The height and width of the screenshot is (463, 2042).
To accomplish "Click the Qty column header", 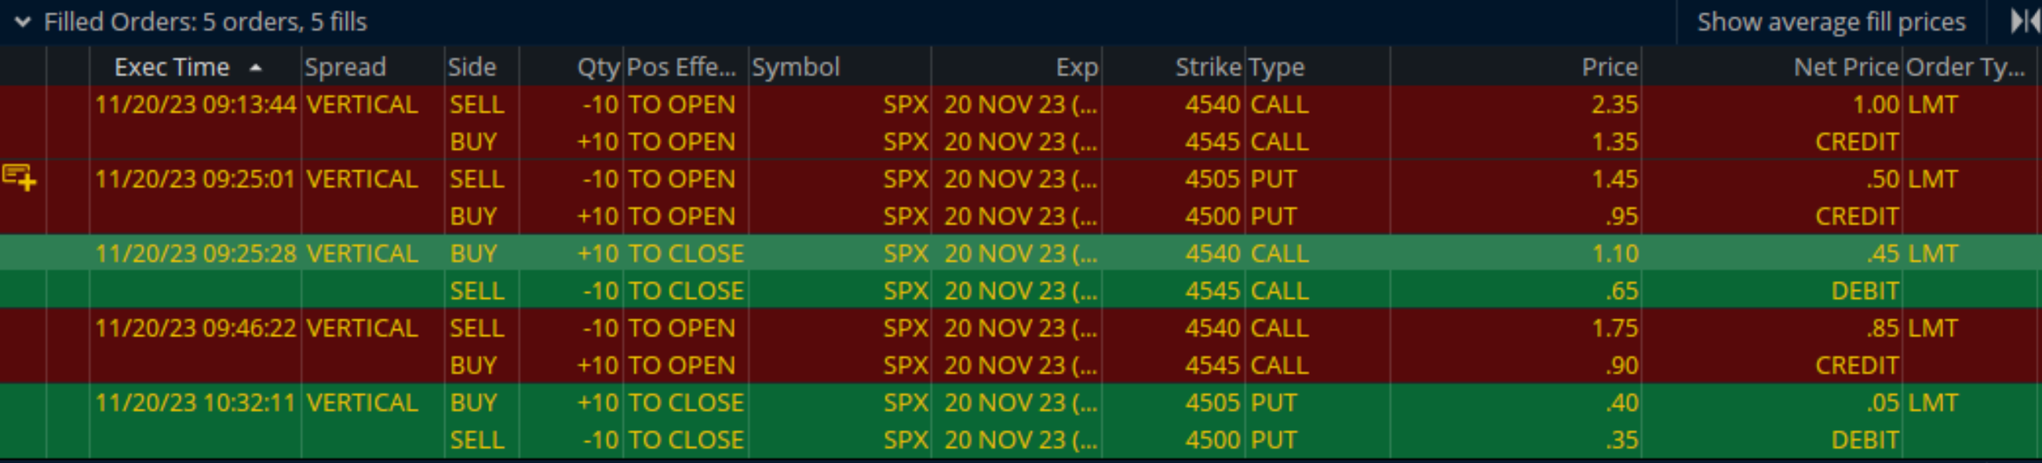I will pos(597,67).
